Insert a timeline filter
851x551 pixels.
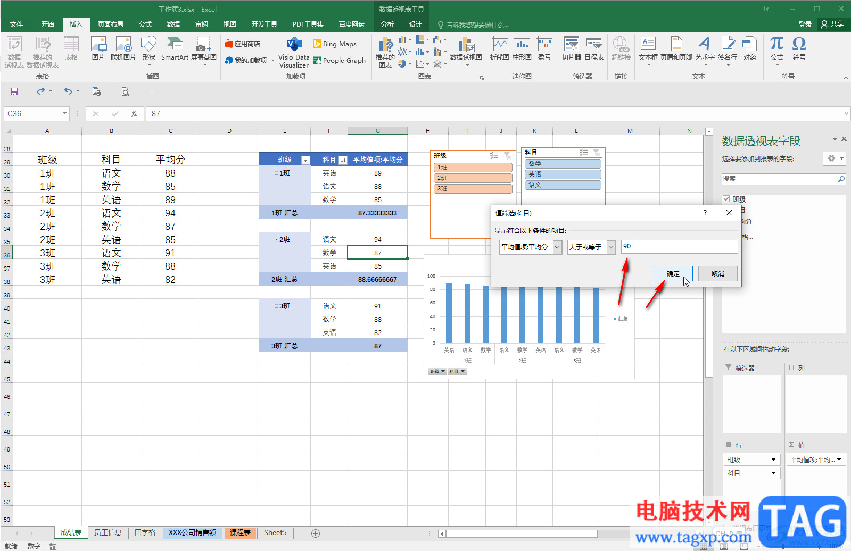(594, 48)
